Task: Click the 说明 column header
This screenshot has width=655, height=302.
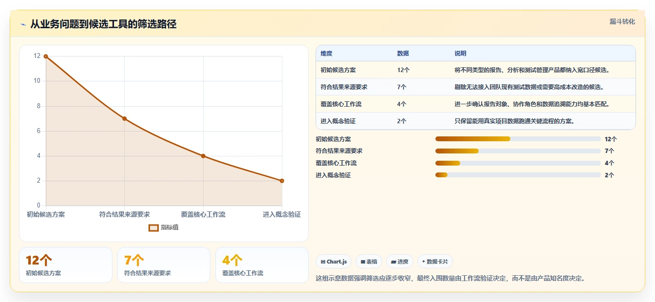Action: [x=460, y=54]
